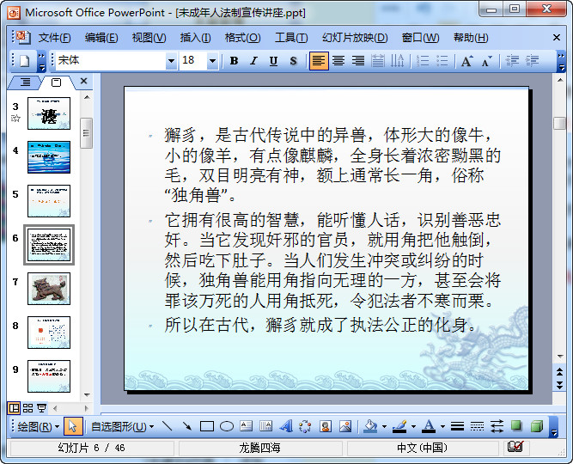Click Increase Font Size icon

(467, 61)
